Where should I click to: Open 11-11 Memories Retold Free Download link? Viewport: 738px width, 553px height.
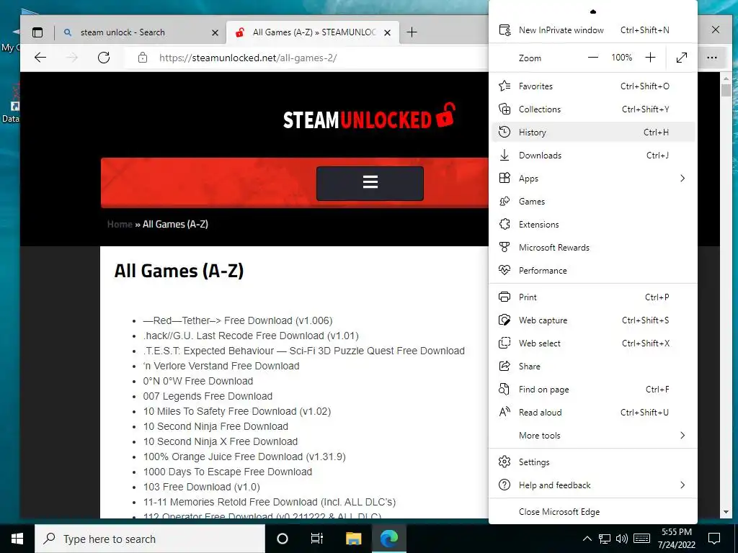pos(270,502)
